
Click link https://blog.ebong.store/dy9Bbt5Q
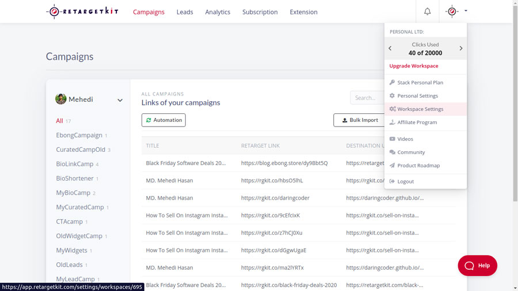(284, 163)
